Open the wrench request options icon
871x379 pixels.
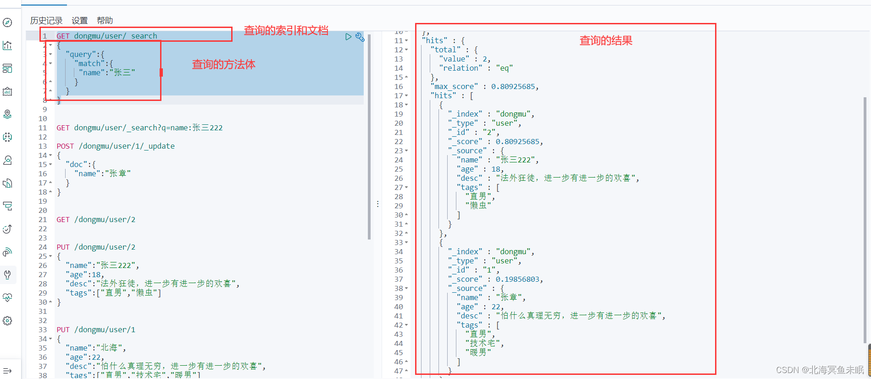[360, 37]
